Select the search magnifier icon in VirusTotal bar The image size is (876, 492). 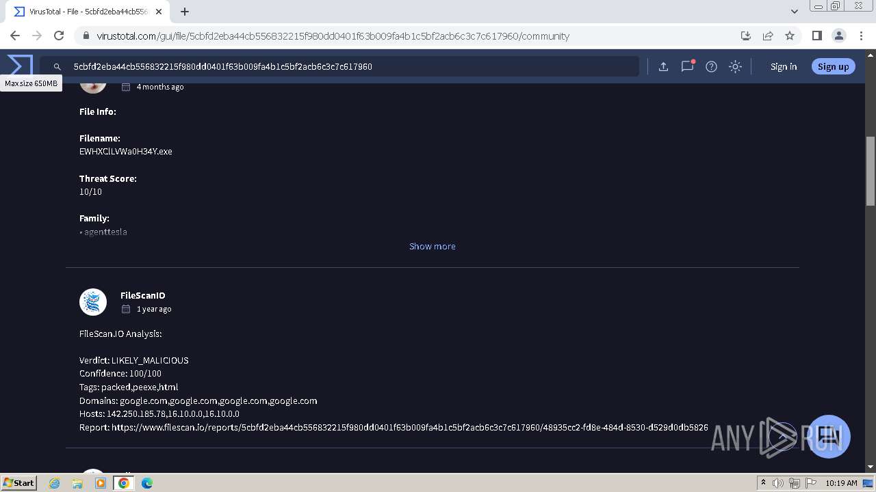point(57,67)
